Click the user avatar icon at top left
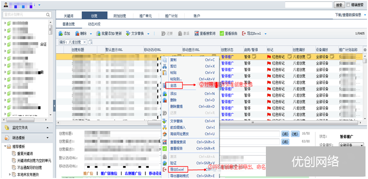This screenshot has height=179, width=368. pyautogui.click(x=5, y=4)
